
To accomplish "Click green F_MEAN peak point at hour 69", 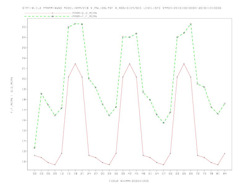I will pos(191,24).
